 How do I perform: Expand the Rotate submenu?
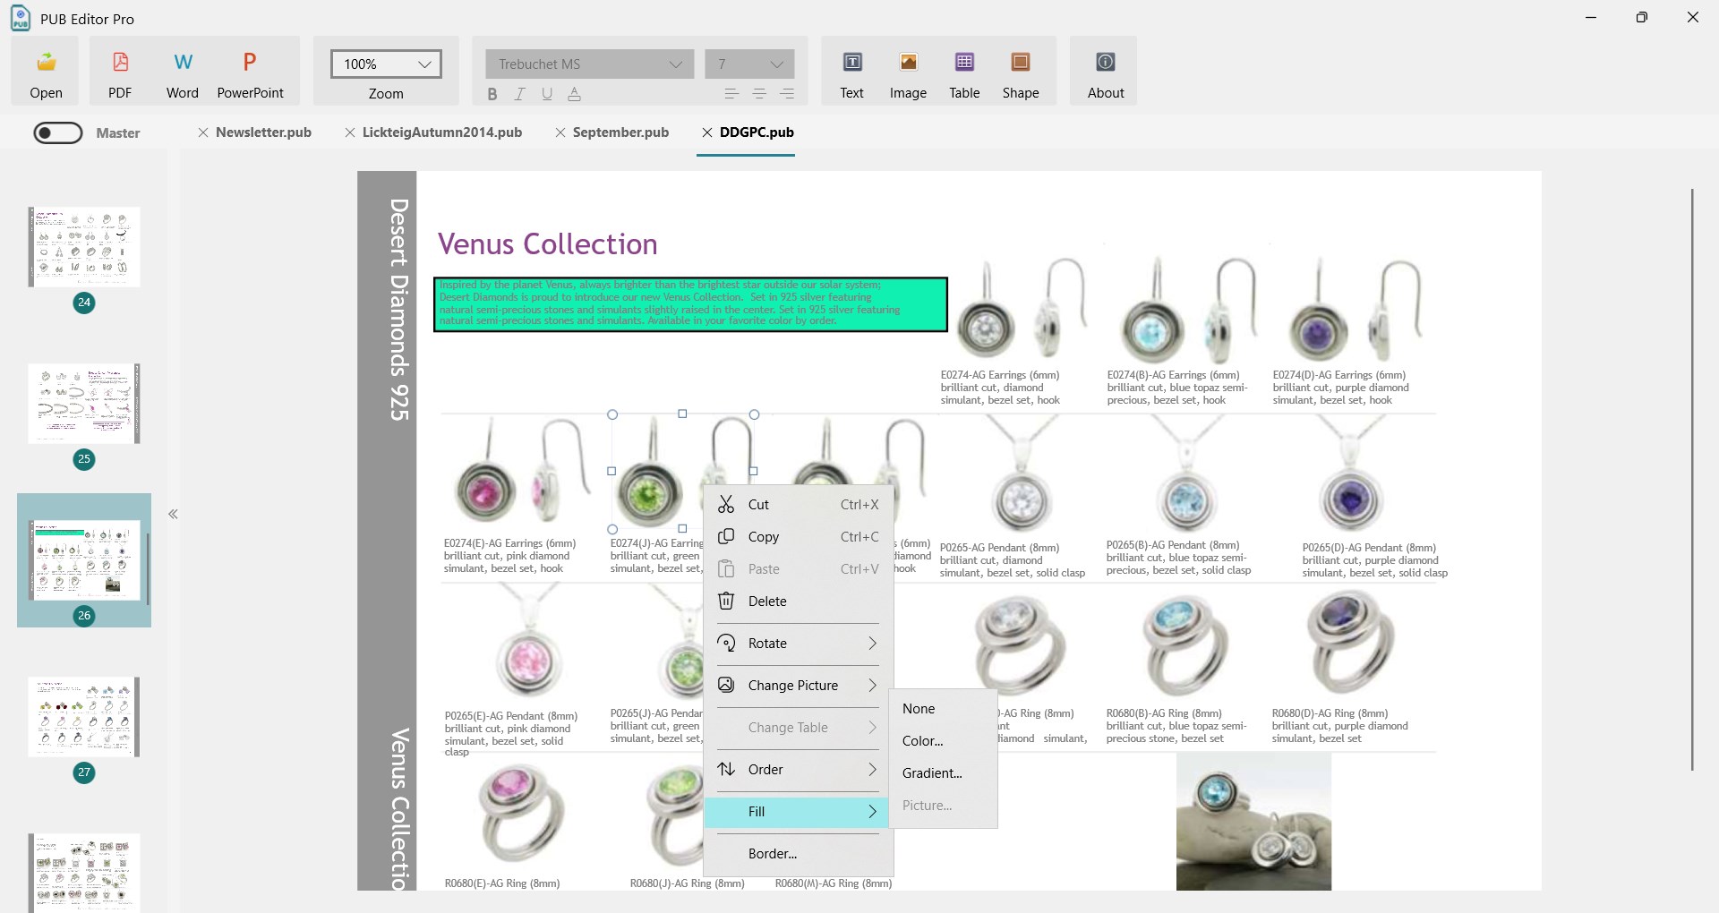(798, 644)
